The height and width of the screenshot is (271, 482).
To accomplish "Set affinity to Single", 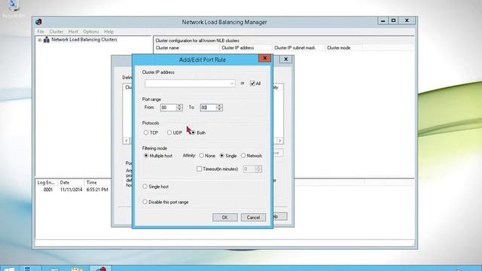I will [x=222, y=156].
